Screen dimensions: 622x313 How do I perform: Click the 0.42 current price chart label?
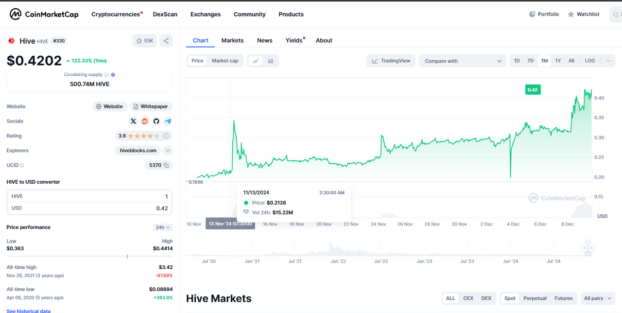533,89
